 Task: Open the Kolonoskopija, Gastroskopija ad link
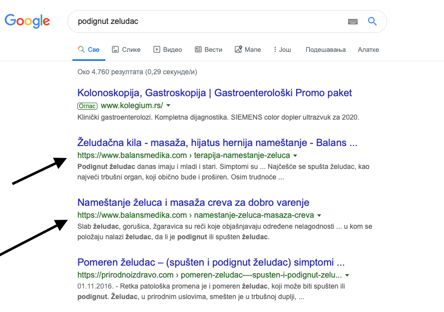214,93
